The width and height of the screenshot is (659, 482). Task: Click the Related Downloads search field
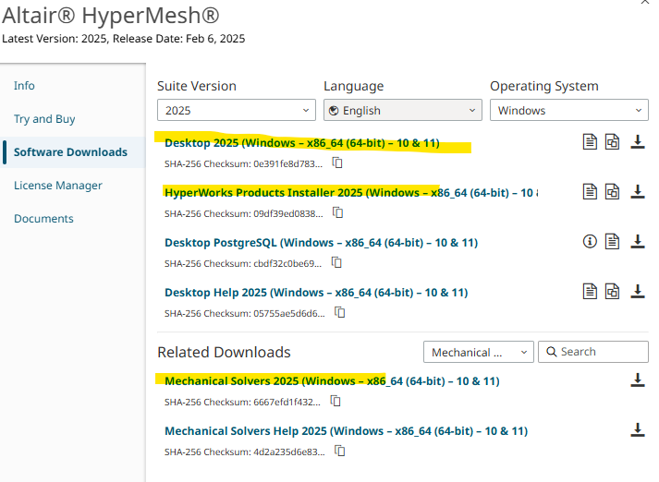click(x=593, y=352)
